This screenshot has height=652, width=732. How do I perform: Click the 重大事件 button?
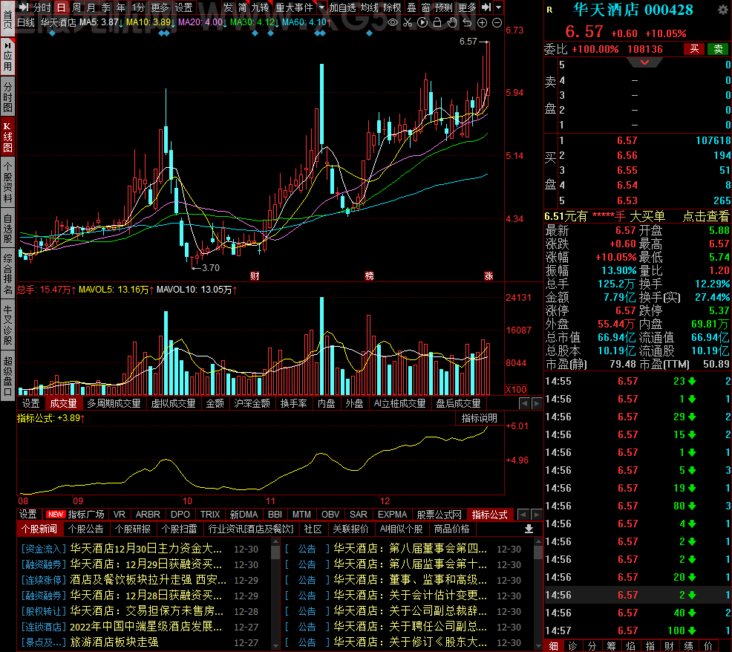295,7
